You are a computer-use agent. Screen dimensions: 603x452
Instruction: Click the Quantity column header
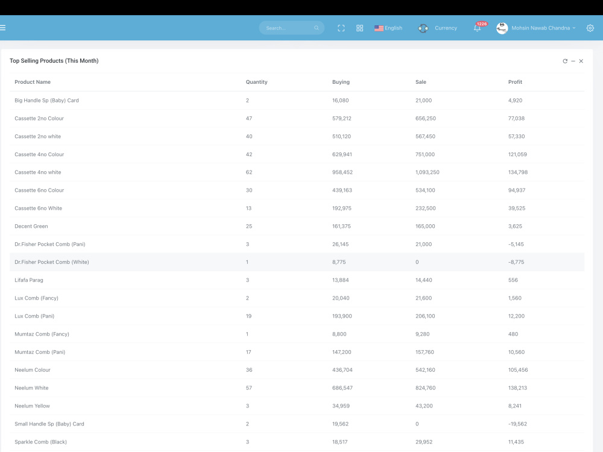(x=256, y=82)
